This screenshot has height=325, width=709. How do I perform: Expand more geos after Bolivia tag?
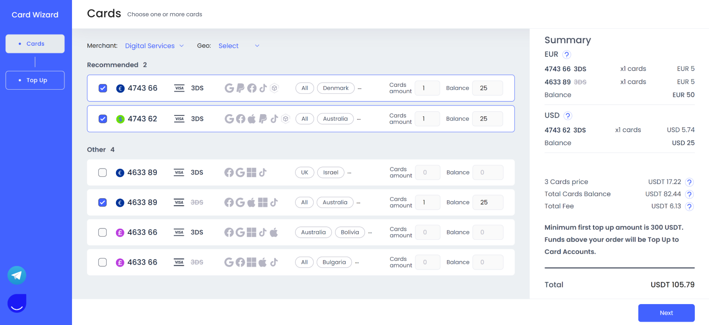pyautogui.click(x=370, y=232)
